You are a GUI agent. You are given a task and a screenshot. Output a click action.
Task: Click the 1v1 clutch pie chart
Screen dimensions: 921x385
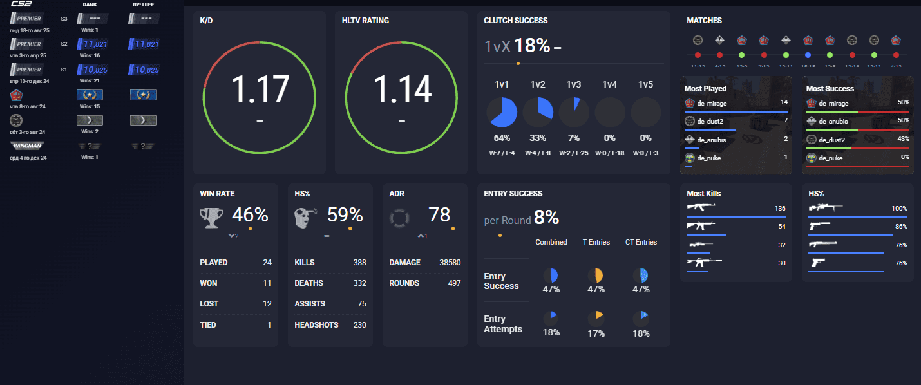pos(502,112)
